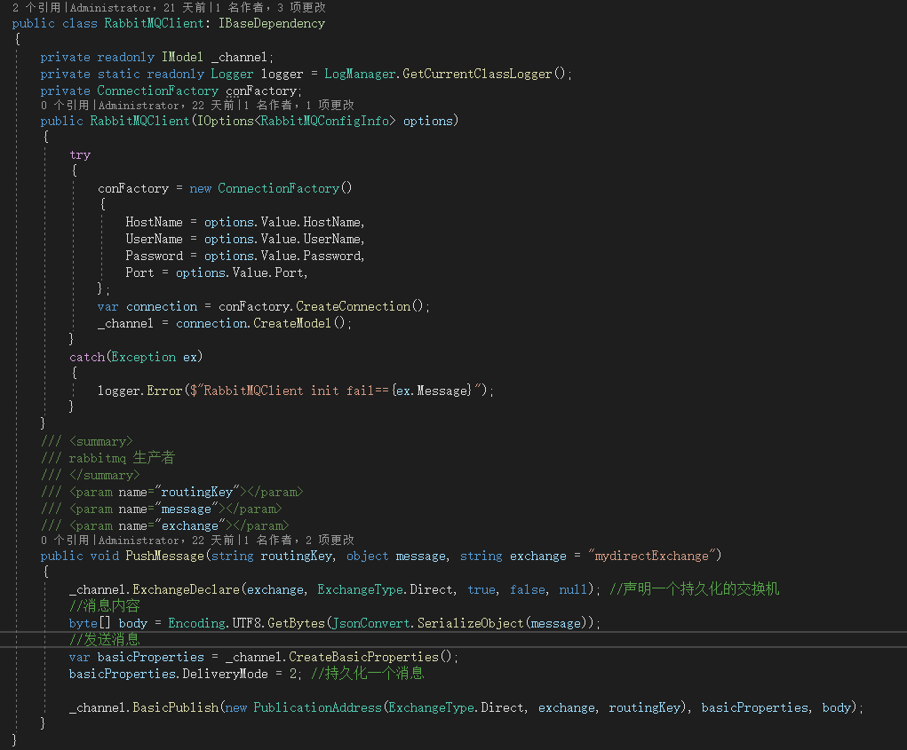
Task: Click the PushMessage method name
Action: pos(165,556)
